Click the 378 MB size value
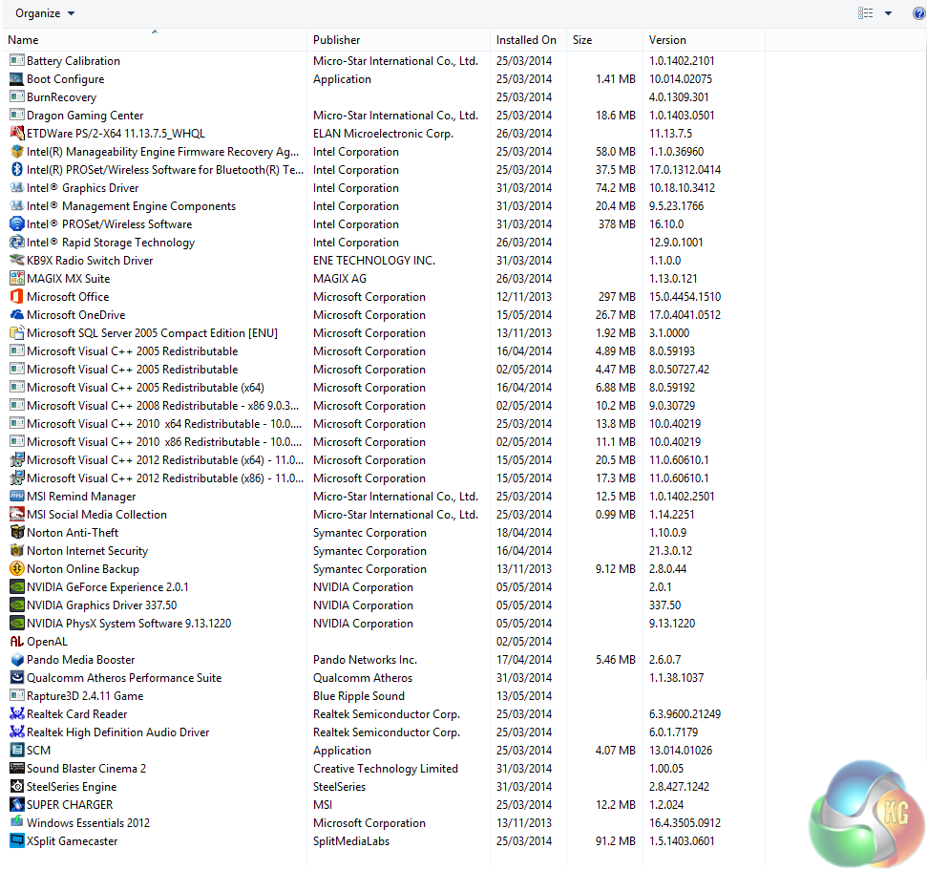The width and height of the screenshot is (927, 870). [617, 223]
